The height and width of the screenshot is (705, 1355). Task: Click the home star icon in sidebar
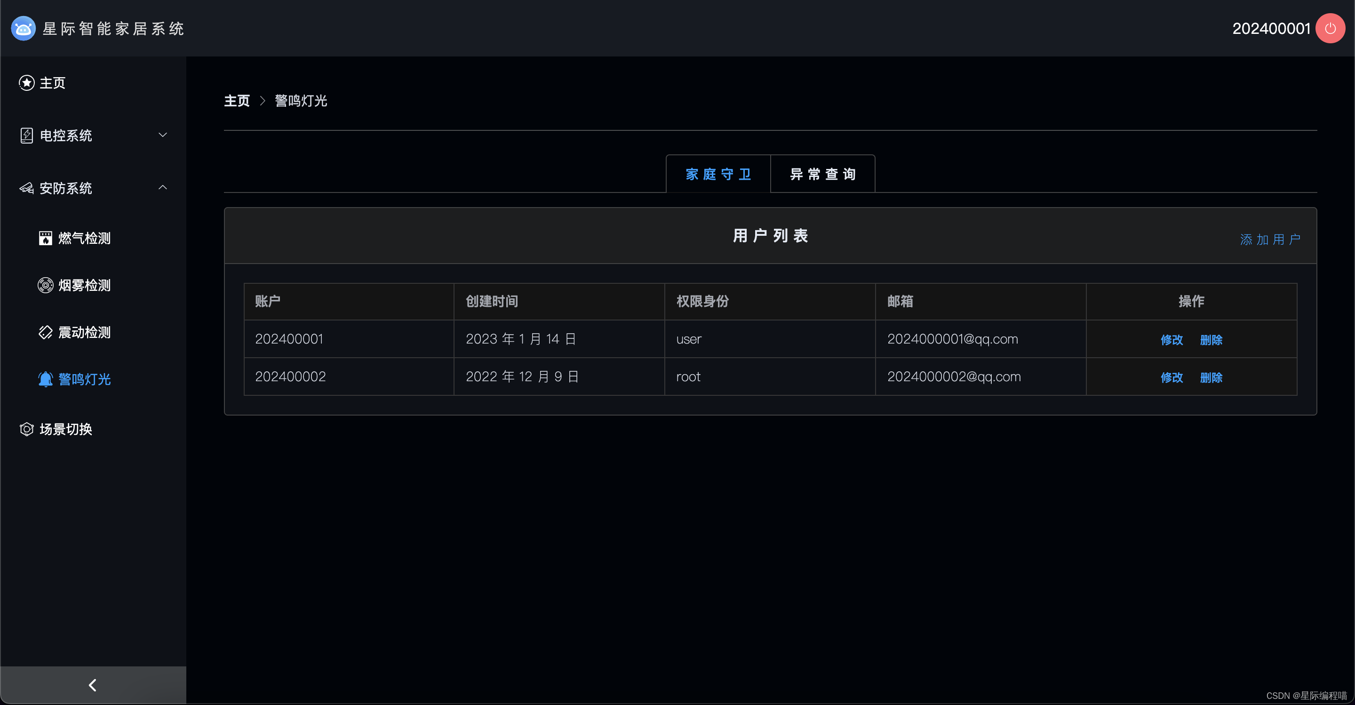point(26,83)
